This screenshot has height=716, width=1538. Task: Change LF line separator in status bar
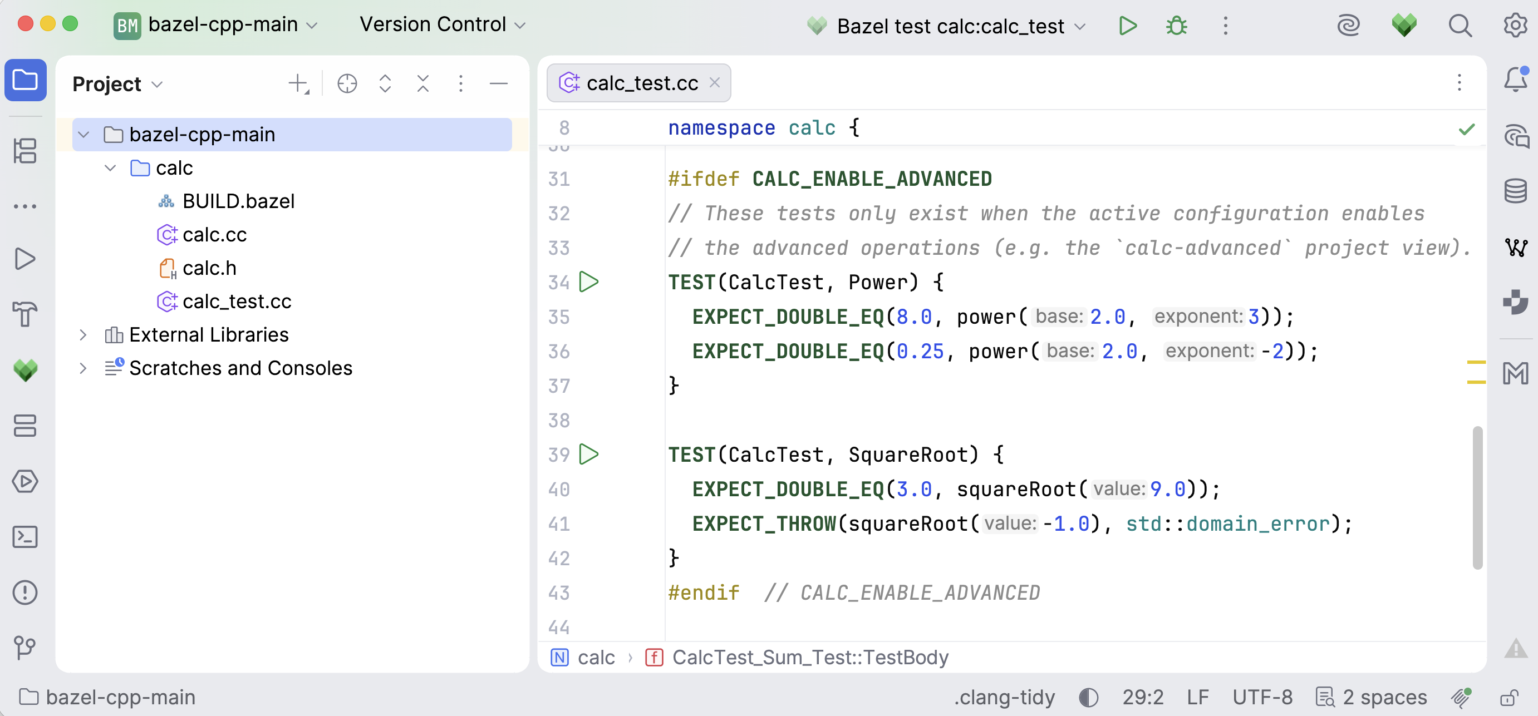click(x=1198, y=697)
